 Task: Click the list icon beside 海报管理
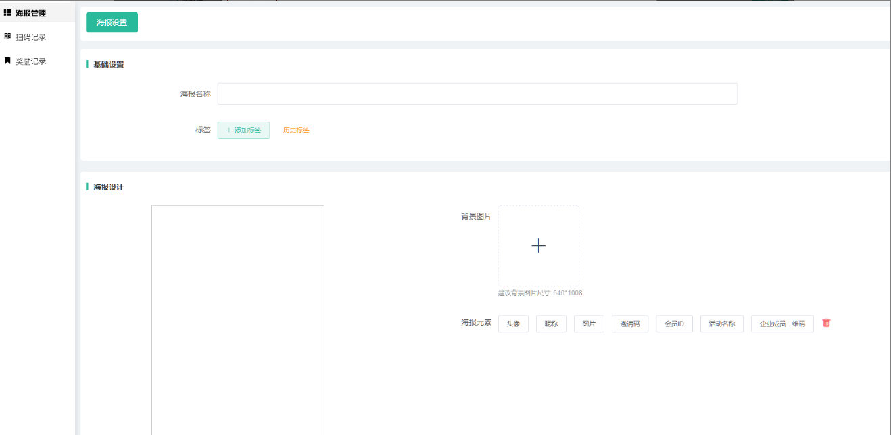[7, 13]
